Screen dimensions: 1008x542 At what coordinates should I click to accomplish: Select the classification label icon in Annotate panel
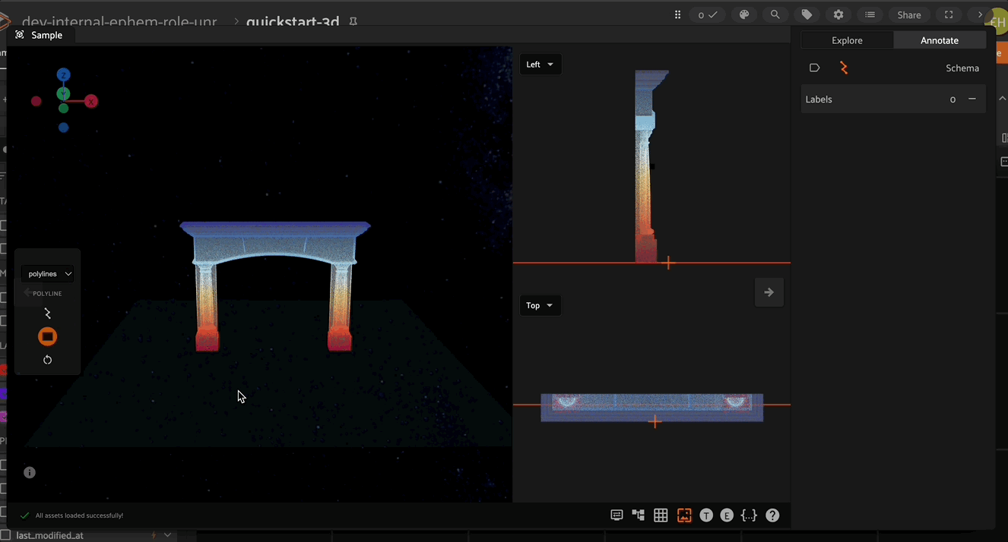[x=814, y=68]
